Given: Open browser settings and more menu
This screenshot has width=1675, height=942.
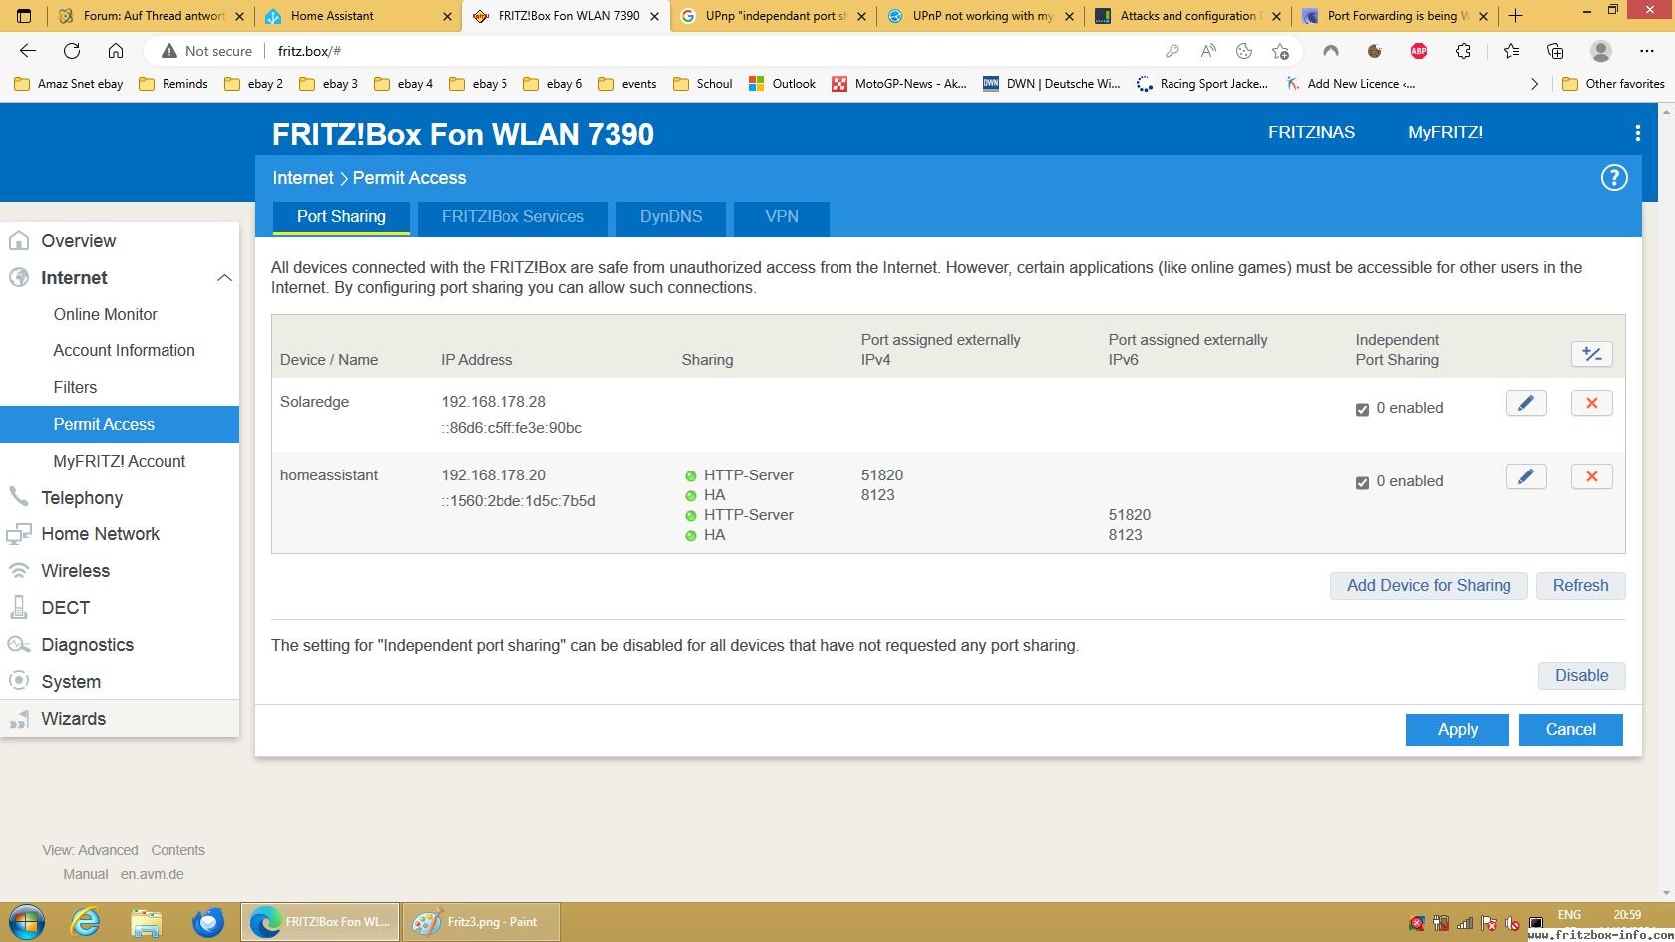Looking at the screenshot, I should click(x=1646, y=51).
